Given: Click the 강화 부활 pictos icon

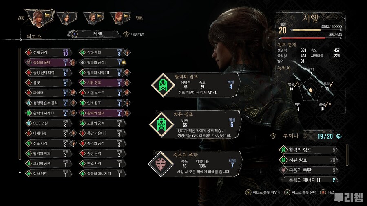Looking at the screenshot, I should pos(82,53).
